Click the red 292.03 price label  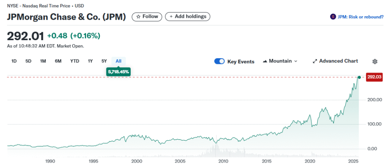(x=374, y=77)
